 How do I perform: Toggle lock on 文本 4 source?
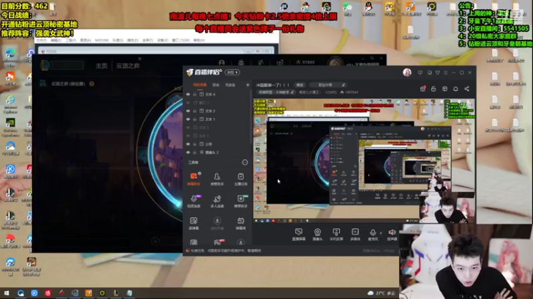tap(195, 94)
